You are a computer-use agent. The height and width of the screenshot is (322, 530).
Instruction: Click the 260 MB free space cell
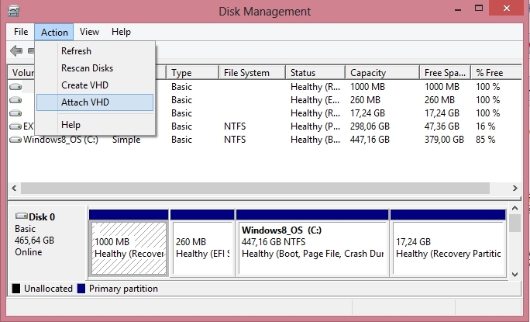click(439, 100)
